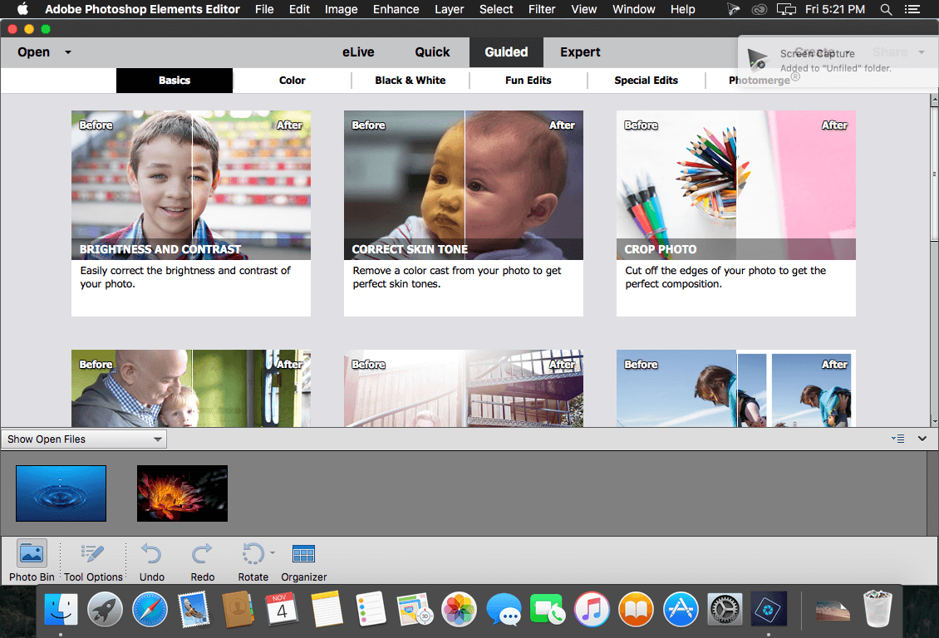Click the Creative Cloud menu bar icon
This screenshot has width=939, height=638.
(759, 10)
